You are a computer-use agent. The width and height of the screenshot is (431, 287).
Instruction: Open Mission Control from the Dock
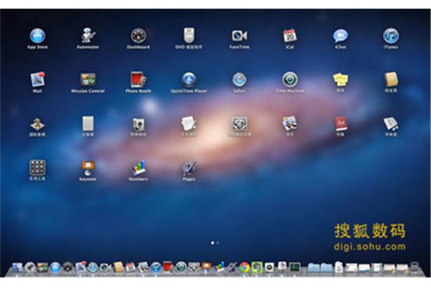[x=42, y=268]
